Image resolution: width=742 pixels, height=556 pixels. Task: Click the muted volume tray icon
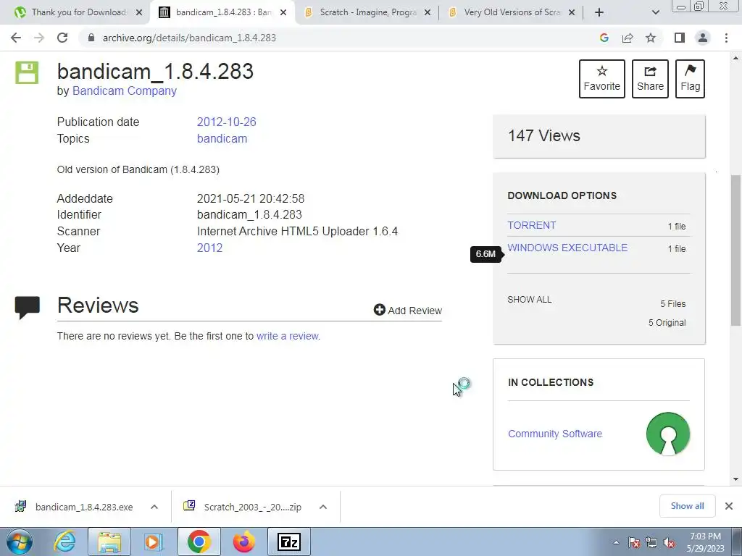tap(669, 542)
